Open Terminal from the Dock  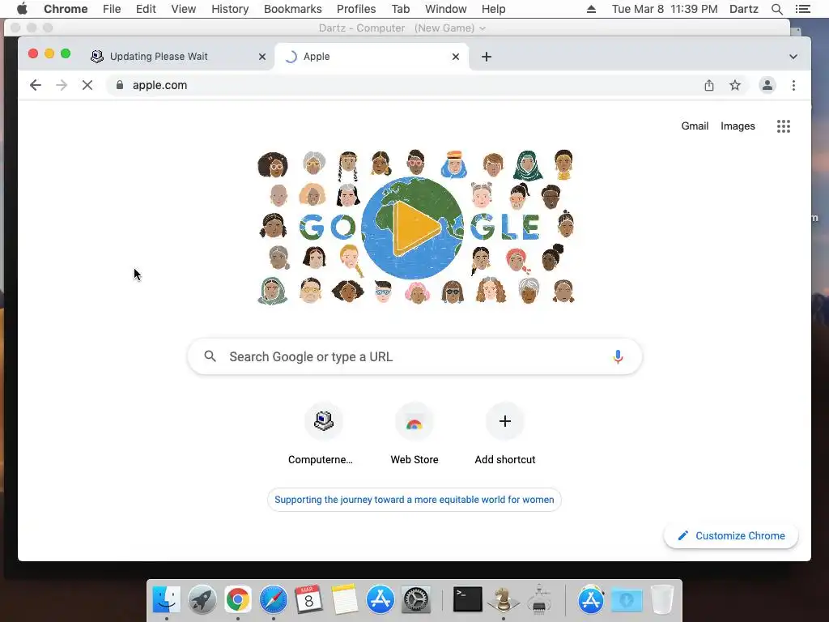[467, 600]
